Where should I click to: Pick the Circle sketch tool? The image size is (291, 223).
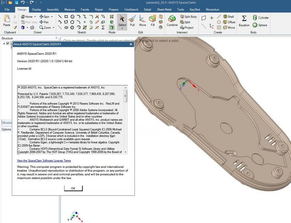[72, 16]
